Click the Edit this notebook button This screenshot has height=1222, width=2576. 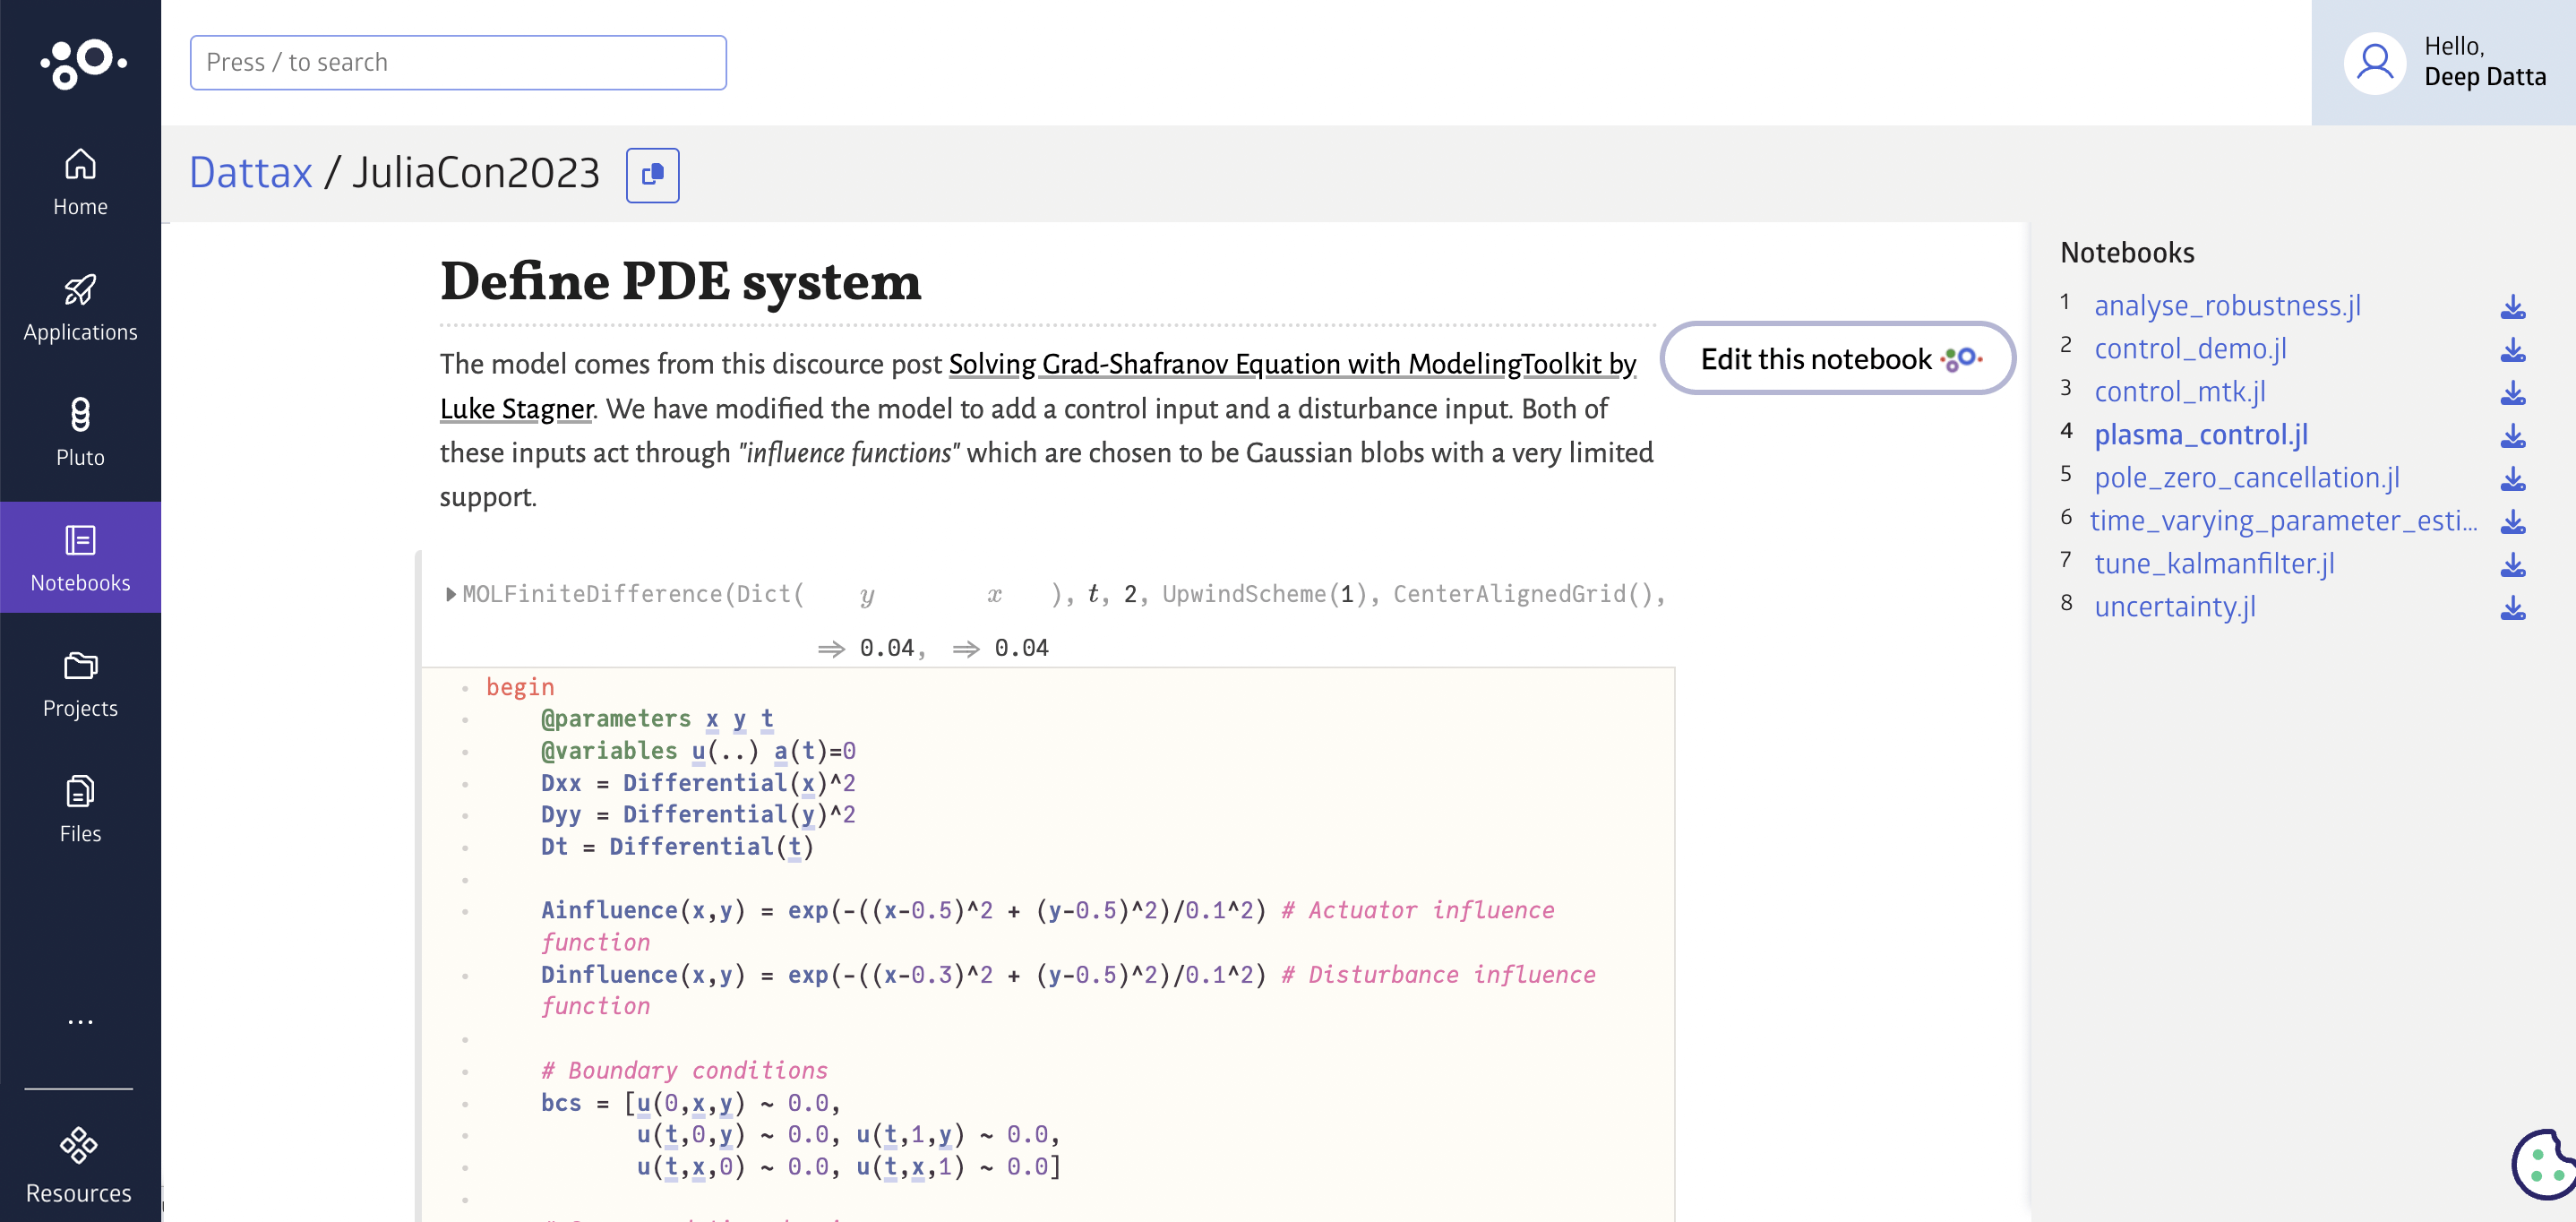click(x=1837, y=358)
